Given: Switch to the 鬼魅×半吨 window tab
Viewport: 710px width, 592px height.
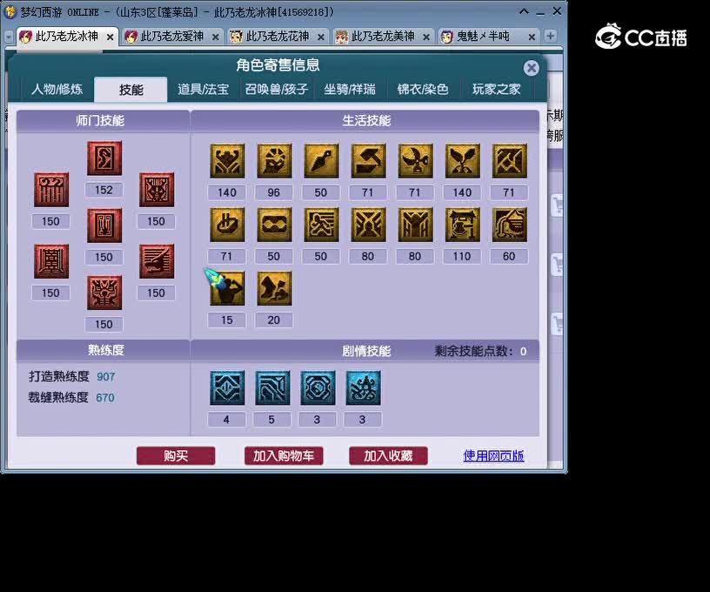Looking at the screenshot, I should [x=483, y=37].
